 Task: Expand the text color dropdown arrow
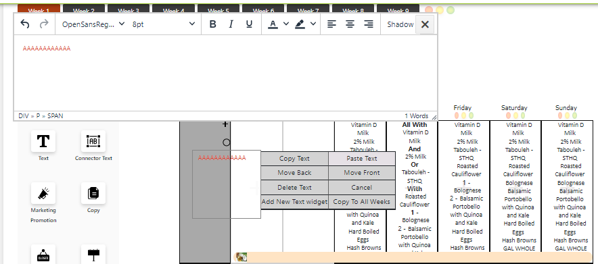pos(286,24)
